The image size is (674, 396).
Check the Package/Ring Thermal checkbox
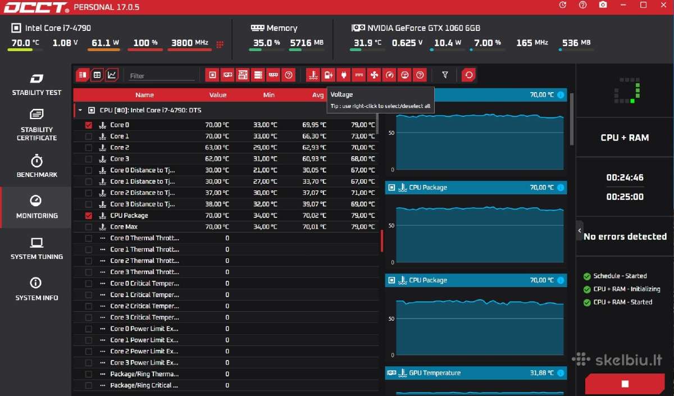pyautogui.click(x=88, y=374)
